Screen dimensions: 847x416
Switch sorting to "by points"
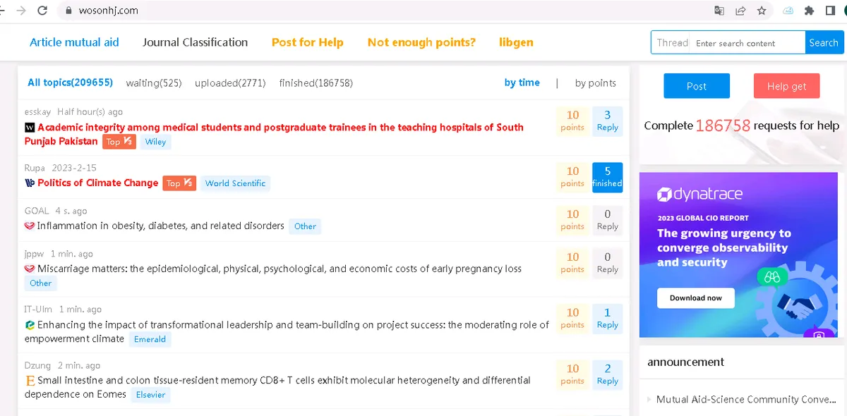(x=595, y=82)
